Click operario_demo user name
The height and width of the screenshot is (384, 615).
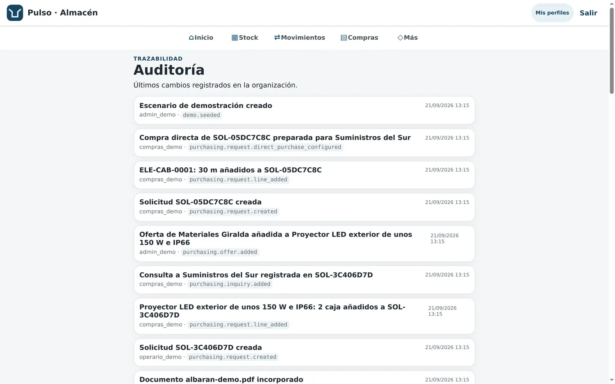pyautogui.click(x=160, y=357)
